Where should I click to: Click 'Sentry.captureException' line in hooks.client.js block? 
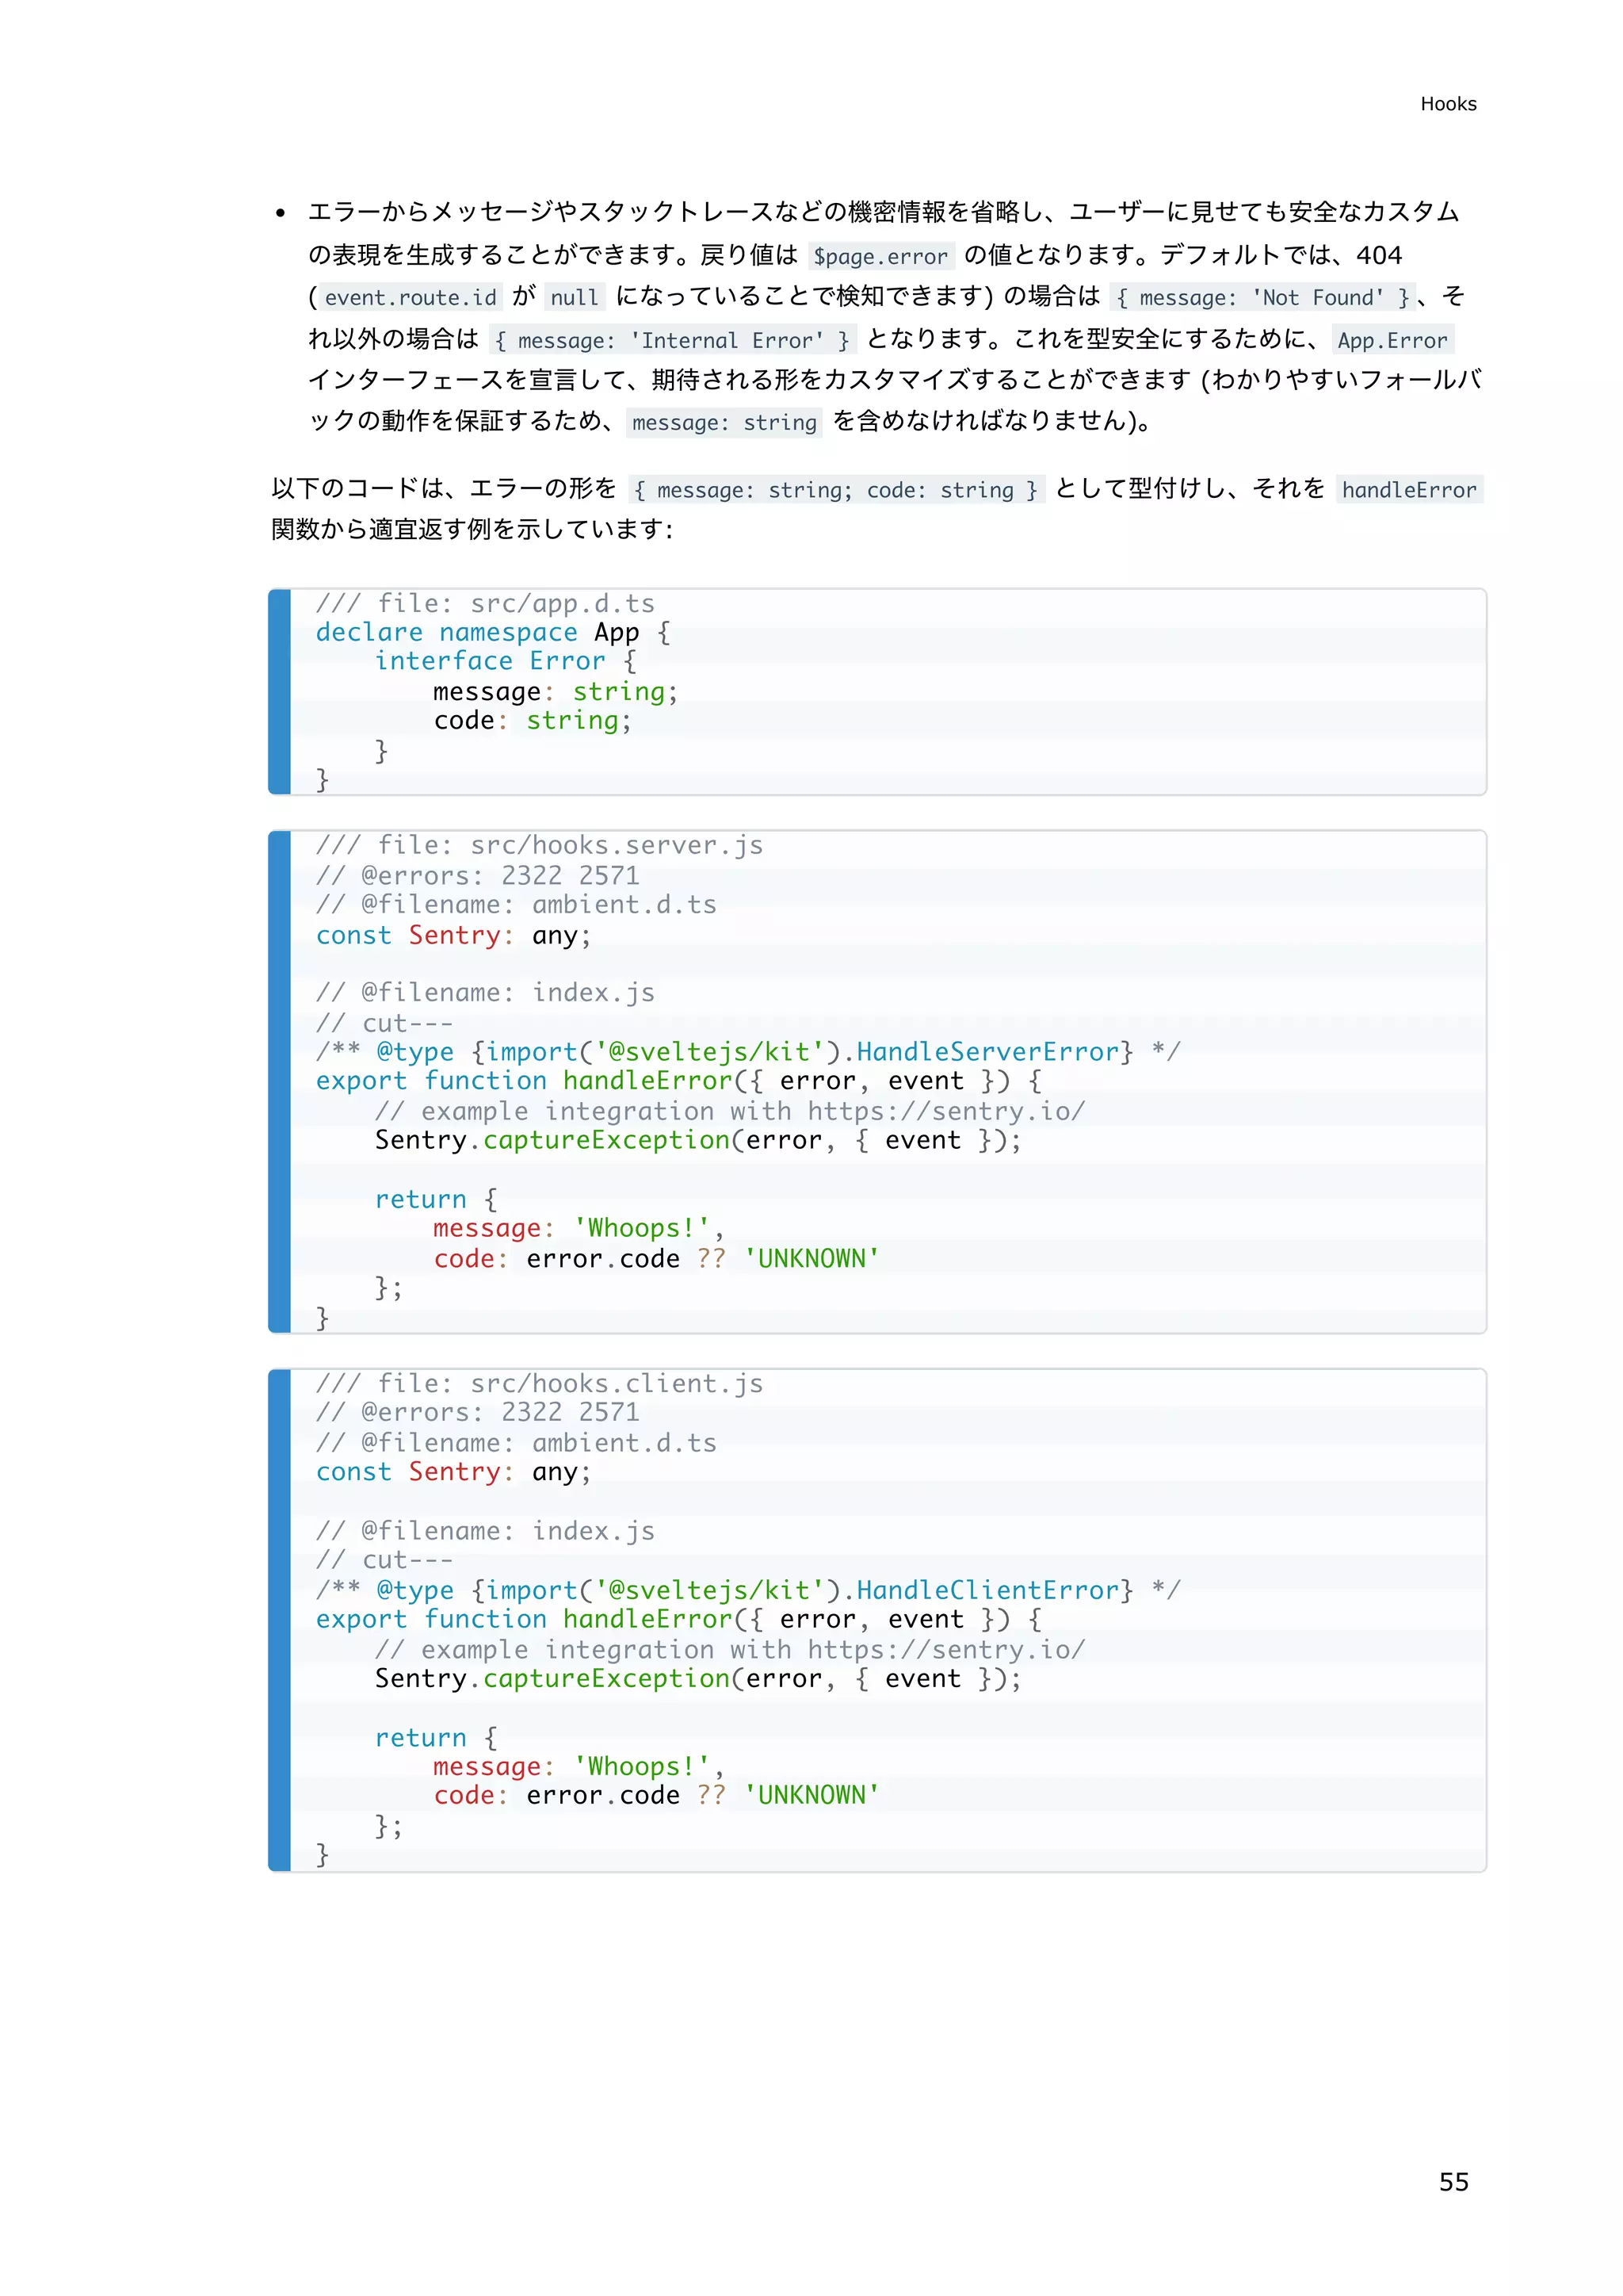[698, 1679]
